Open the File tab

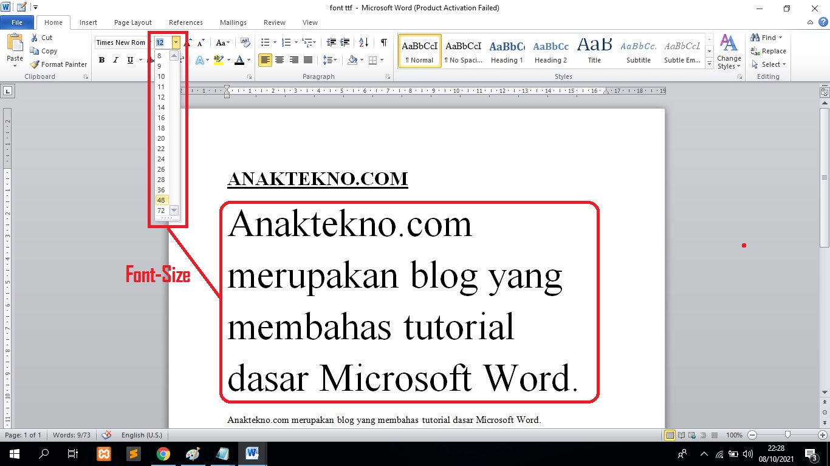pyautogui.click(x=17, y=22)
